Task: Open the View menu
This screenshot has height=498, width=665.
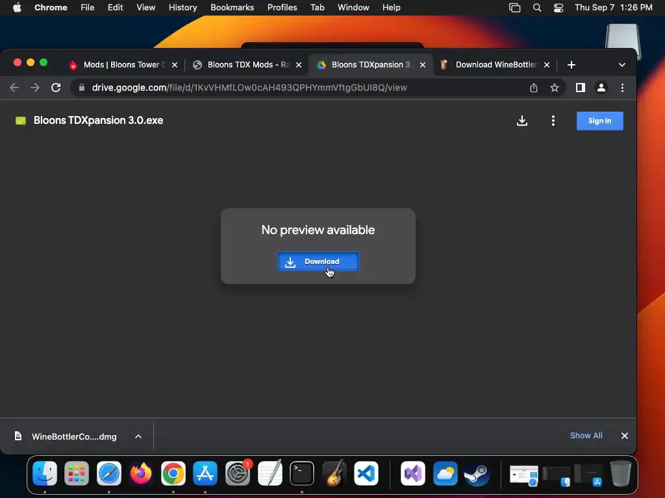Action: [x=145, y=8]
